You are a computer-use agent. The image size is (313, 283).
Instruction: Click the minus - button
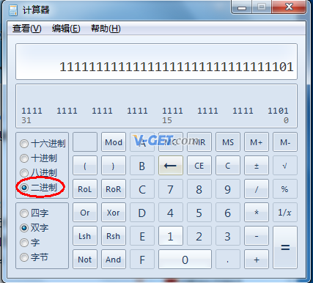(257, 236)
